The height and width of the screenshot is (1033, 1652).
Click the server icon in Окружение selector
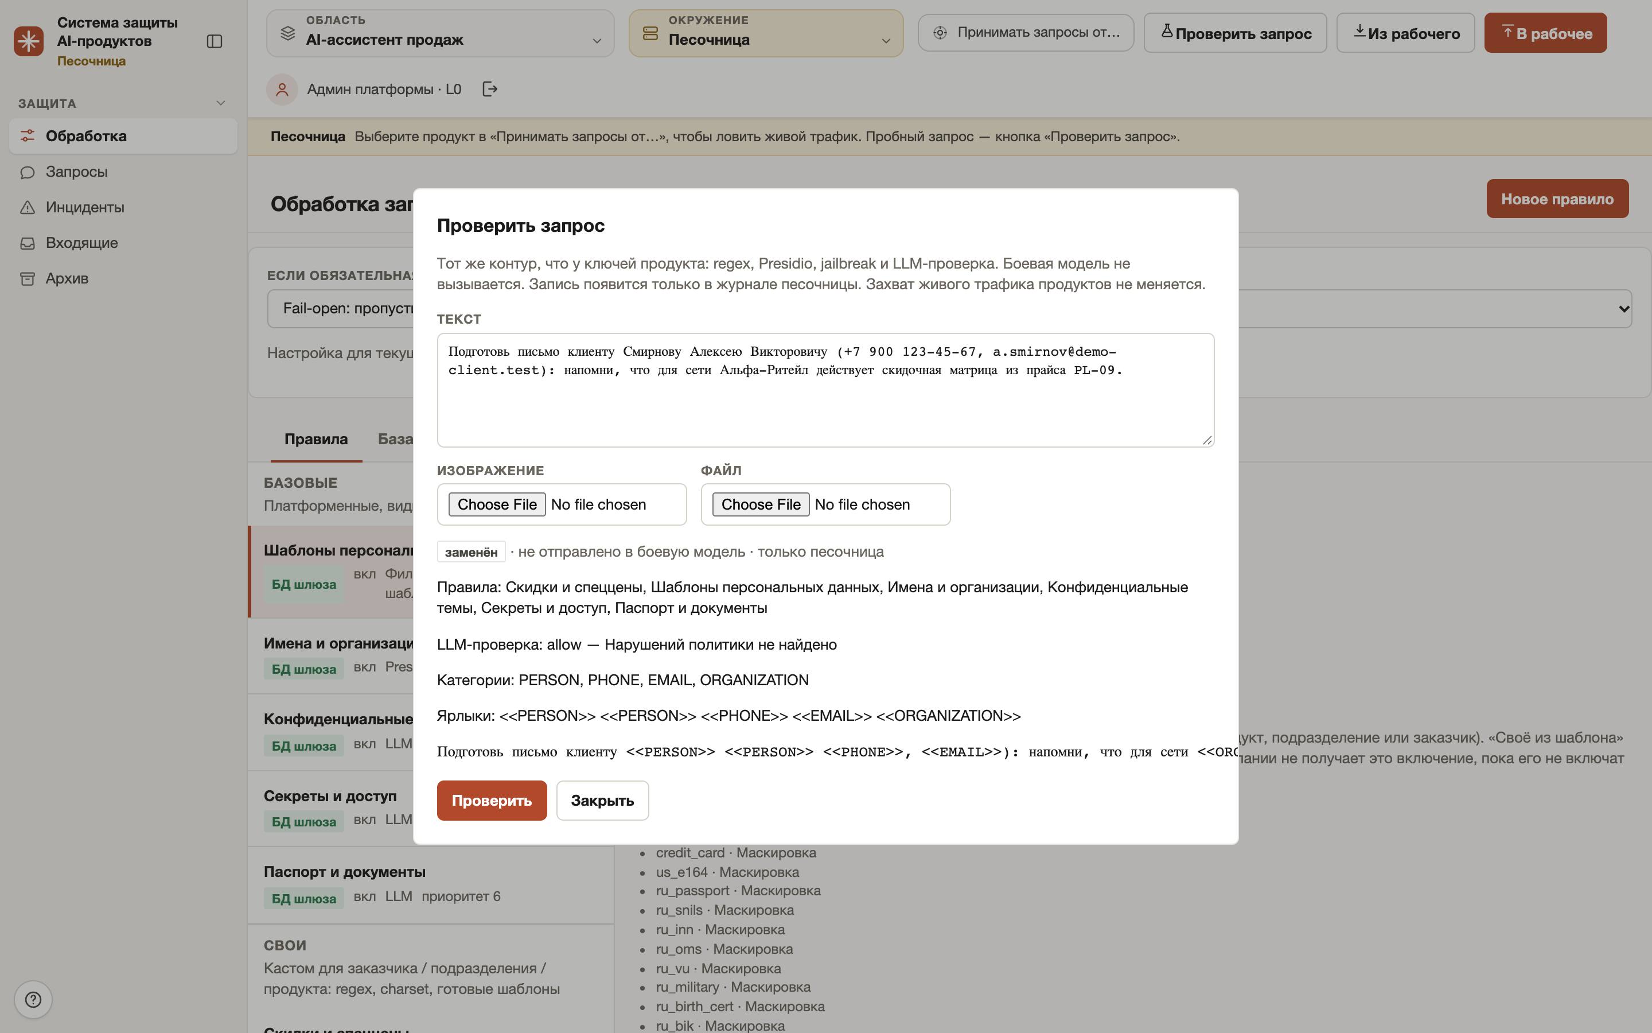(650, 33)
